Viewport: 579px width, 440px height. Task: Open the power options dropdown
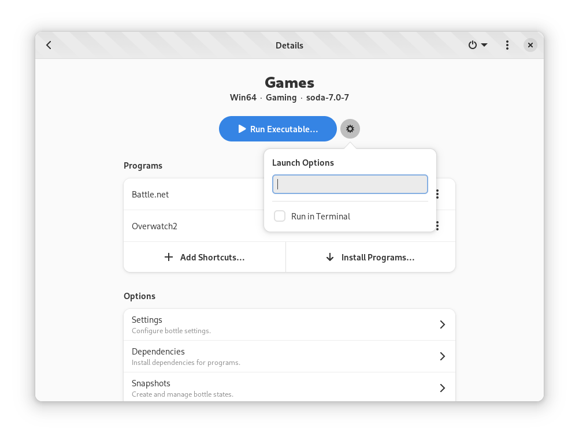click(477, 45)
